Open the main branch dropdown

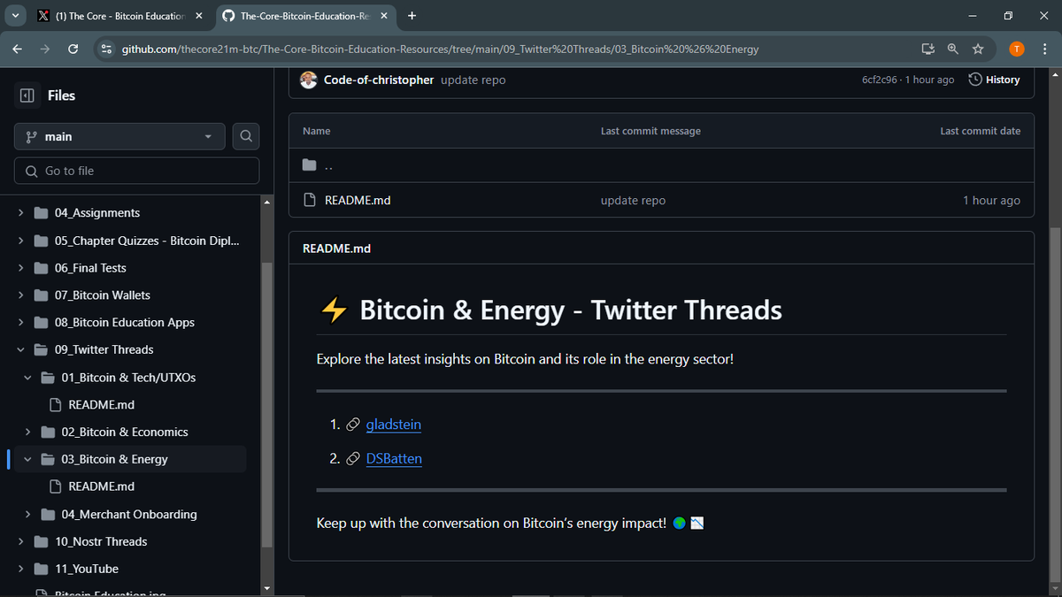120,136
